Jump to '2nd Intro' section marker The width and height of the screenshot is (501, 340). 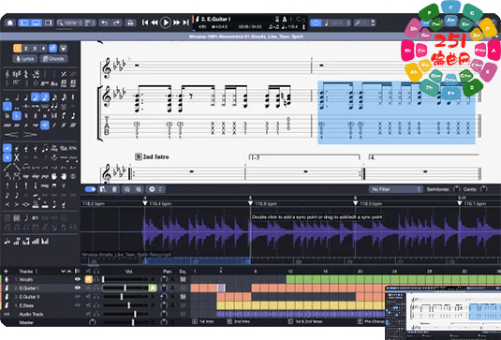coord(239,321)
